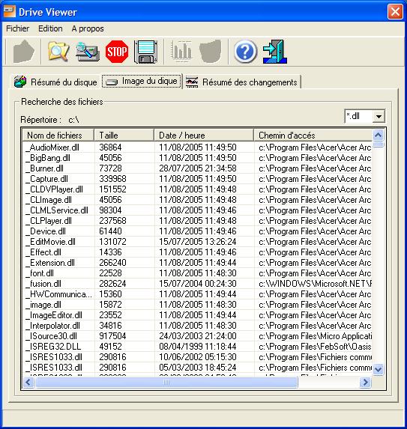This screenshot has height=429, width=407.
Task: Click the vertical scrollbar thumb
Action: point(379,144)
